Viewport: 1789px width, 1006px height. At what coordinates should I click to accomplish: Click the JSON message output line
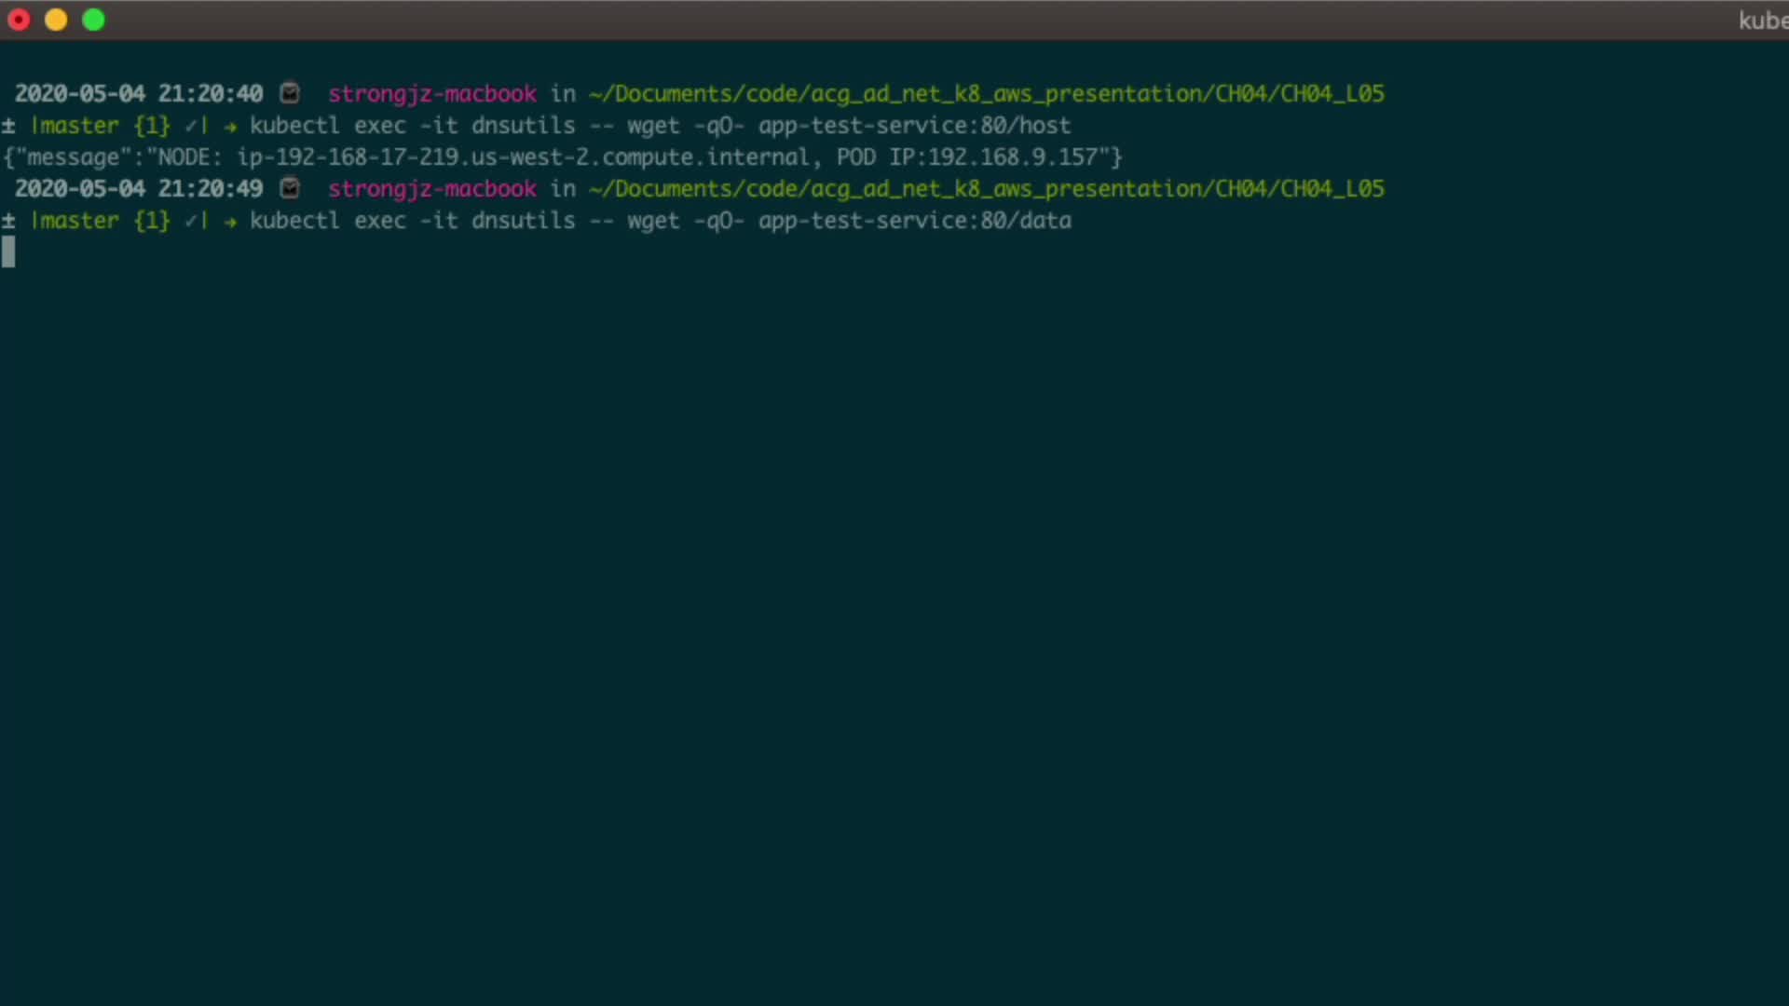point(563,157)
